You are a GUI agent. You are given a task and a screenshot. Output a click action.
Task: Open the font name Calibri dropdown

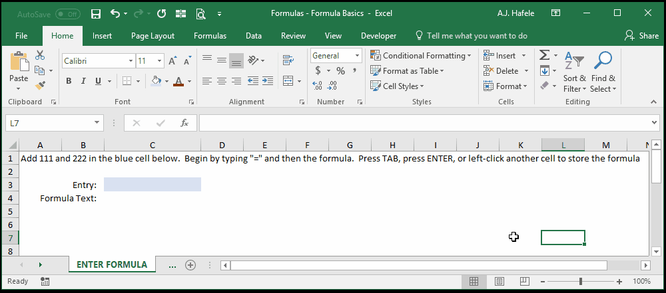(x=131, y=61)
